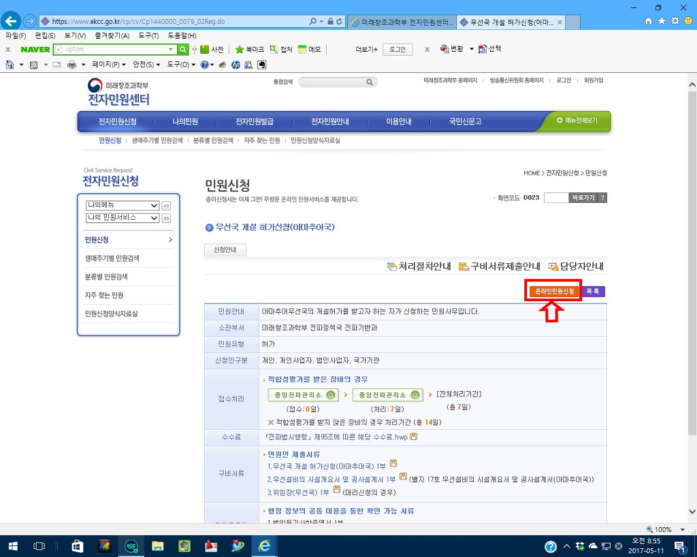Open the 도움말(H) menu
Image resolution: width=697 pixels, height=557 pixels.
coord(182,35)
